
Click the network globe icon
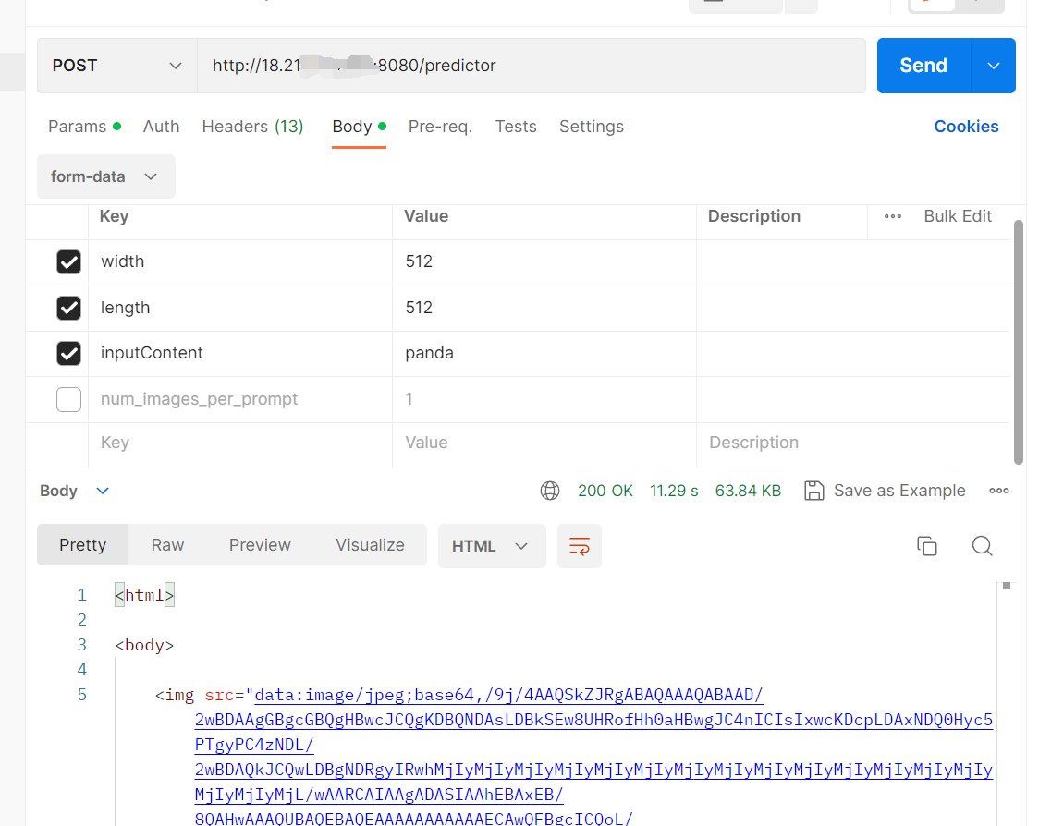coord(550,491)
